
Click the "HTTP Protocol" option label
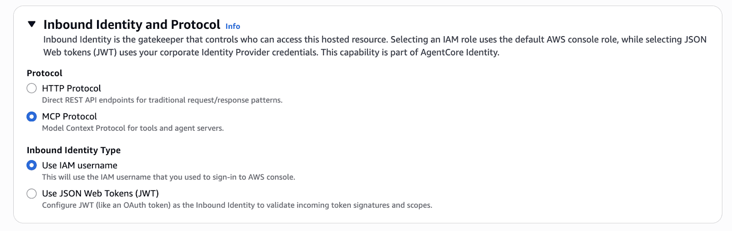coord(71,88)
